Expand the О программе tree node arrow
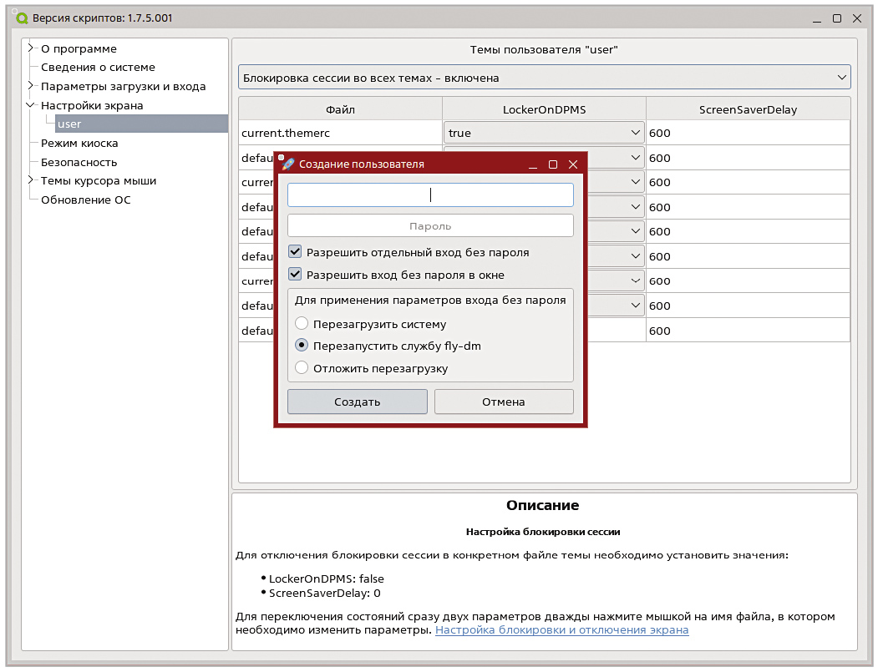The width and height of the screenshot is (878, 672). pos(32,48)
